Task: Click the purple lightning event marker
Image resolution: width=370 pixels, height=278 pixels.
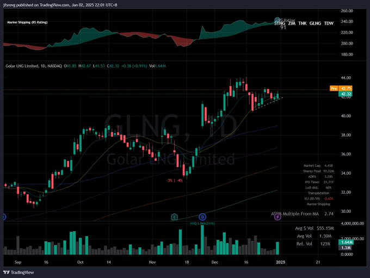Action: (277, 217)
